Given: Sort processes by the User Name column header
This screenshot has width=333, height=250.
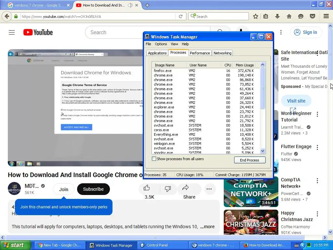Looking at the screenshot, I should point(204,65).
